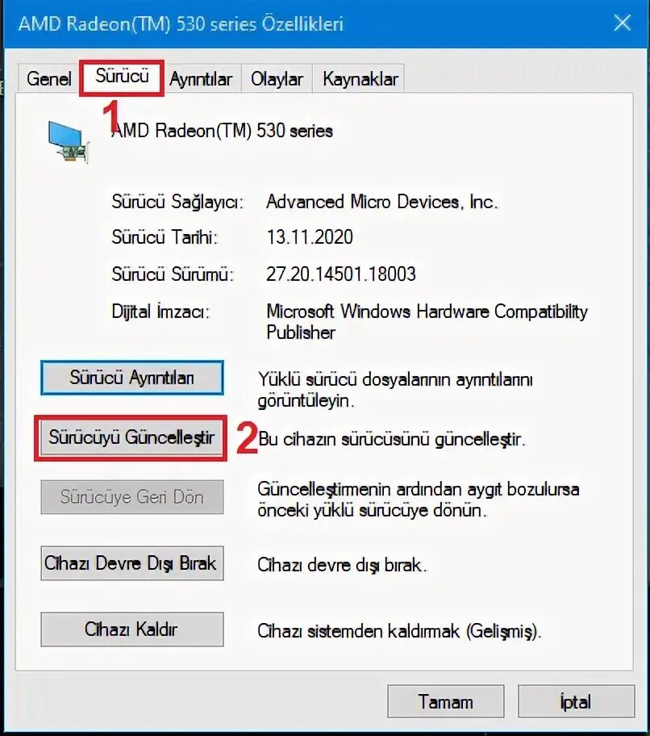The height and width of the screenshot is (736, 650).
Task: Click the dialog title bar text
Action: pos(181,23)
